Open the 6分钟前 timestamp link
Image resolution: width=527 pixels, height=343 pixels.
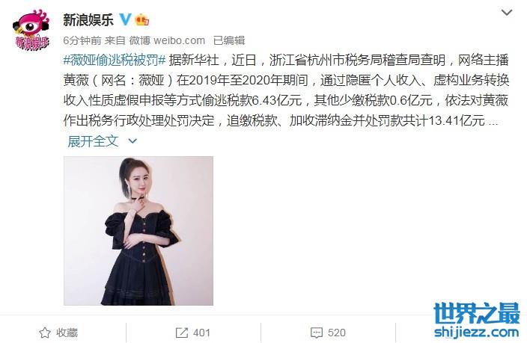82,40
